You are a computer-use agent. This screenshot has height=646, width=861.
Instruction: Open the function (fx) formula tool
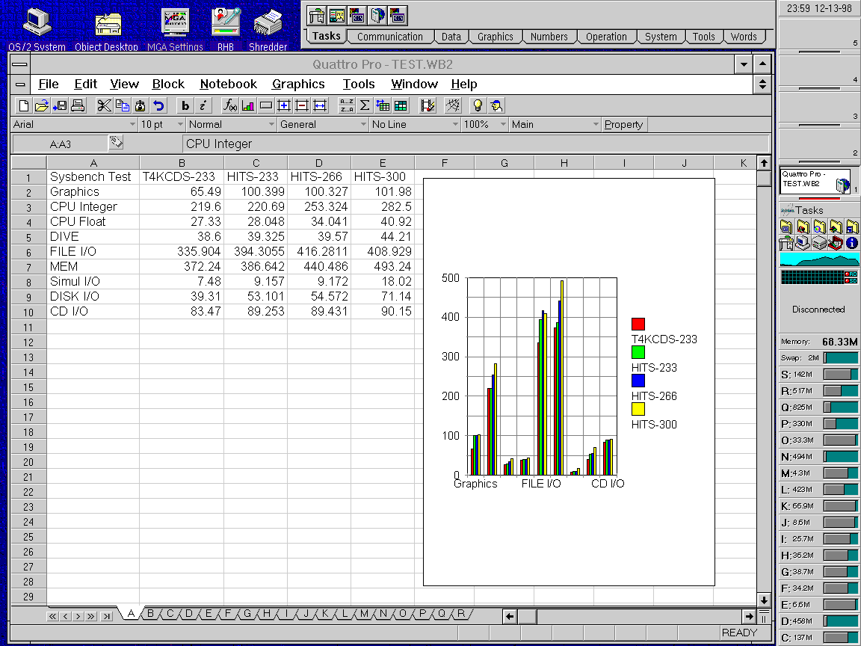(x=230, y=105)
